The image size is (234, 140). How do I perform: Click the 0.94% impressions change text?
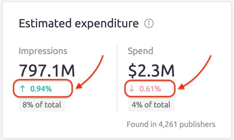(x=41, y=89)
